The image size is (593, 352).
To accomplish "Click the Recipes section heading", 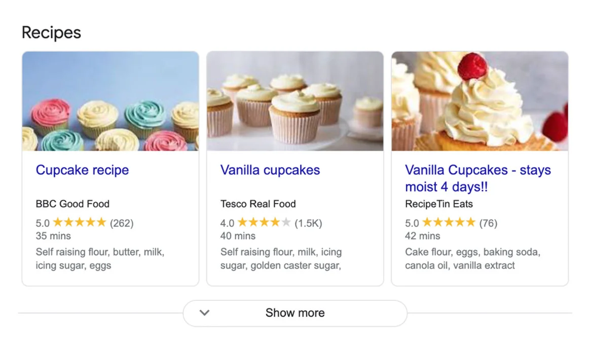I will [x=51, y=32].
